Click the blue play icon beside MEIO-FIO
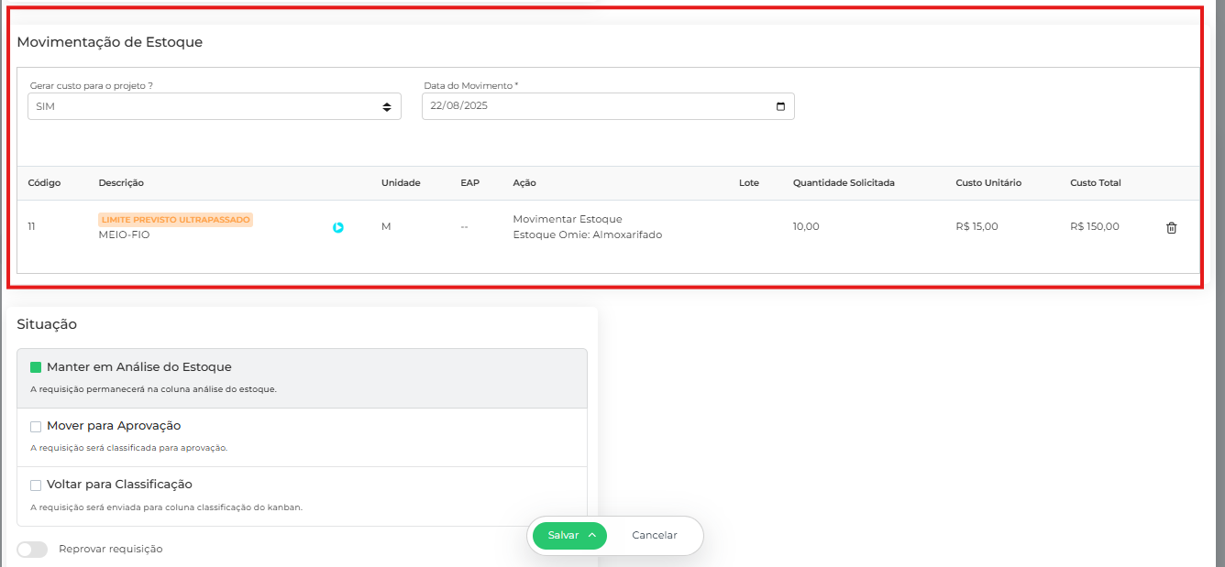 338,227
